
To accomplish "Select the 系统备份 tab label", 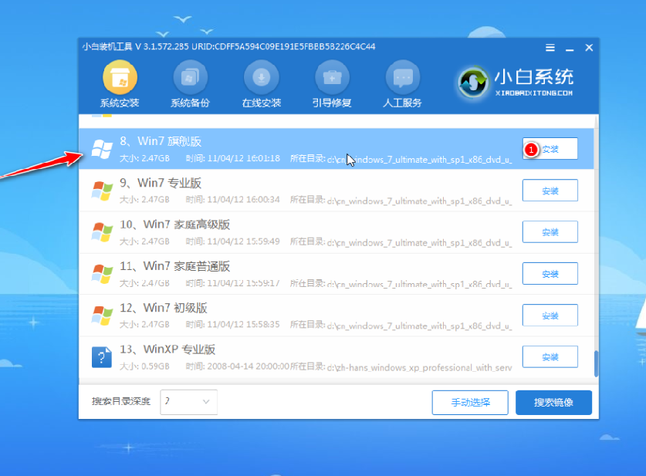I will (x=190, y=103).
